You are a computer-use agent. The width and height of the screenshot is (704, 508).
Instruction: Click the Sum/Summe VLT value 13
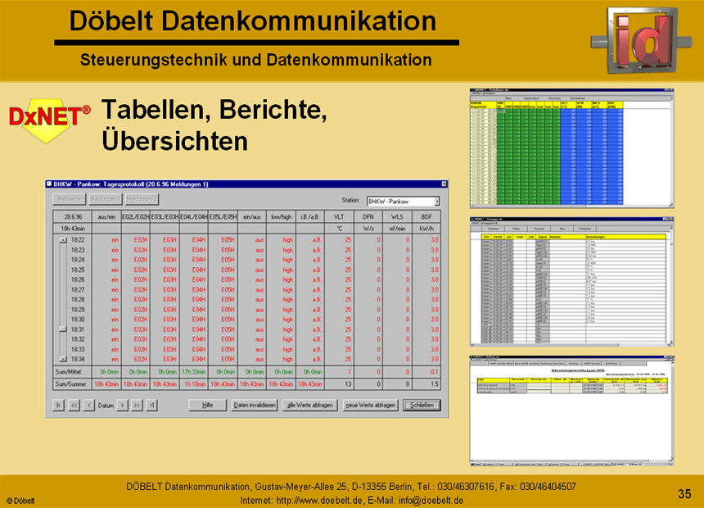[x=340, y=384]
